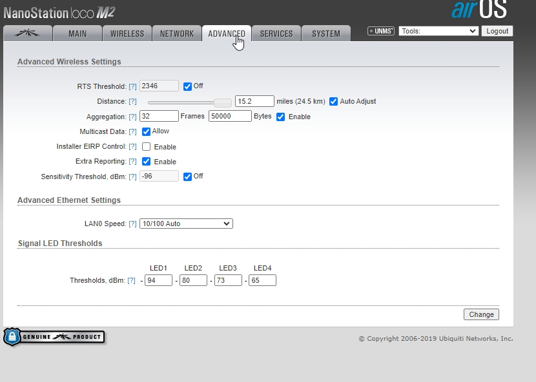Open the airOS logo

(x=479, y=9)
